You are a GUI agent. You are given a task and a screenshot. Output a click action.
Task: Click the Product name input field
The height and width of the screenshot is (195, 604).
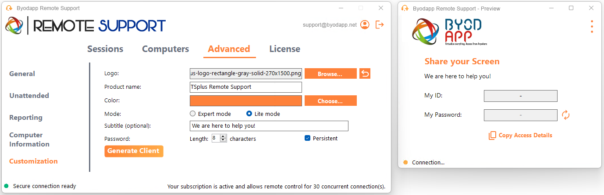tap(246, 87)
